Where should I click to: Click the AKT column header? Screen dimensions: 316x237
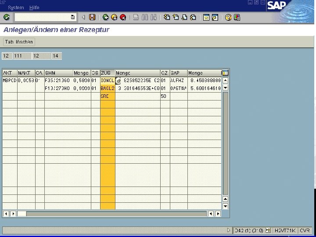tap(10, 73)
